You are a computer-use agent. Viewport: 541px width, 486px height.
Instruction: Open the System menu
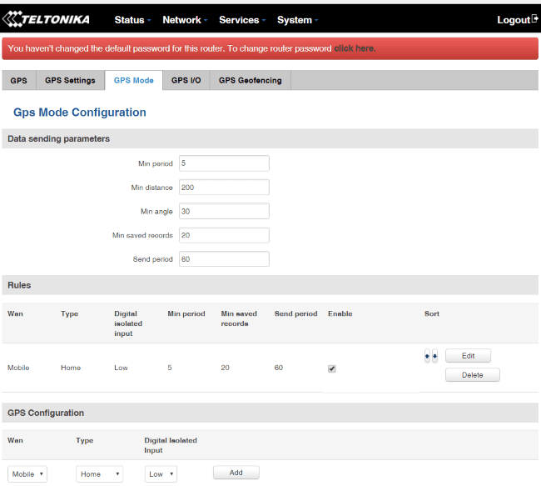click(x=298, y=20)
